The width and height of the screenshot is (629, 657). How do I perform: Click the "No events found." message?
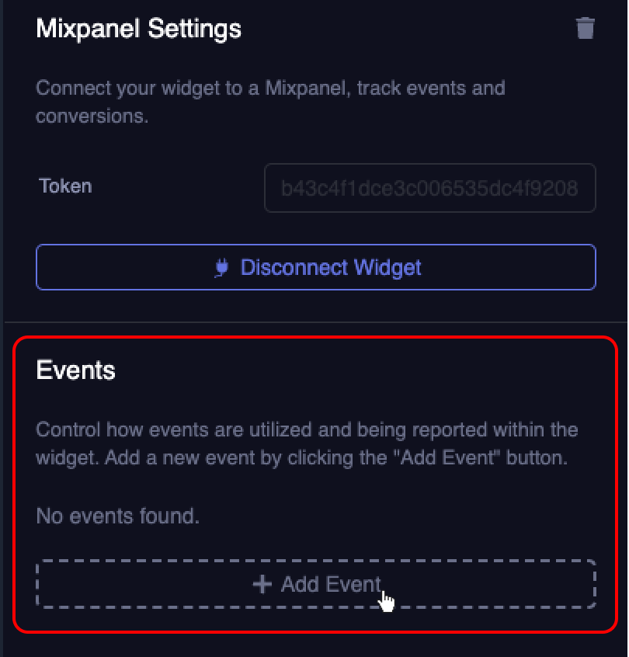pyautogui.click(x=118, y=516)
